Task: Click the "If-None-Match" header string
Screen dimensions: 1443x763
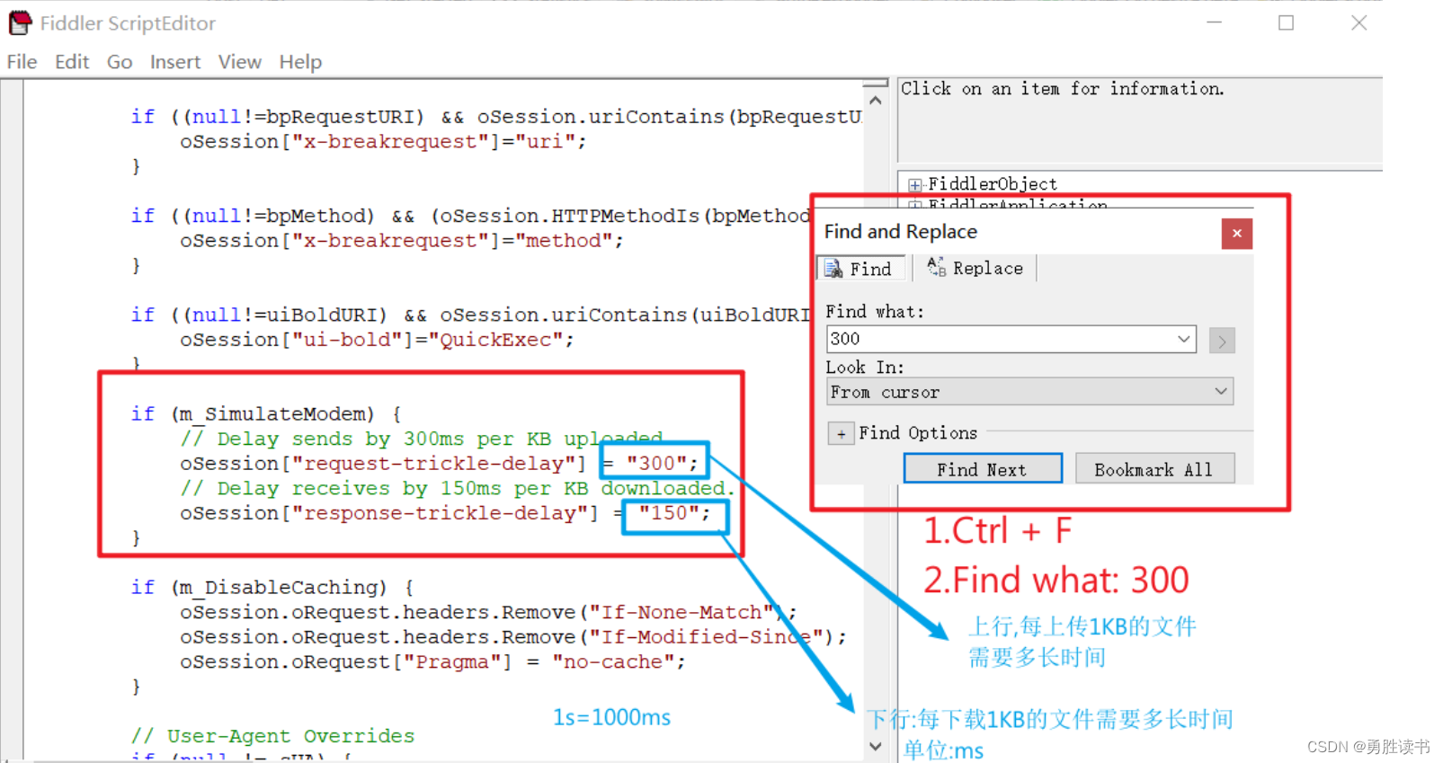Action: click(x=681, y=612)
